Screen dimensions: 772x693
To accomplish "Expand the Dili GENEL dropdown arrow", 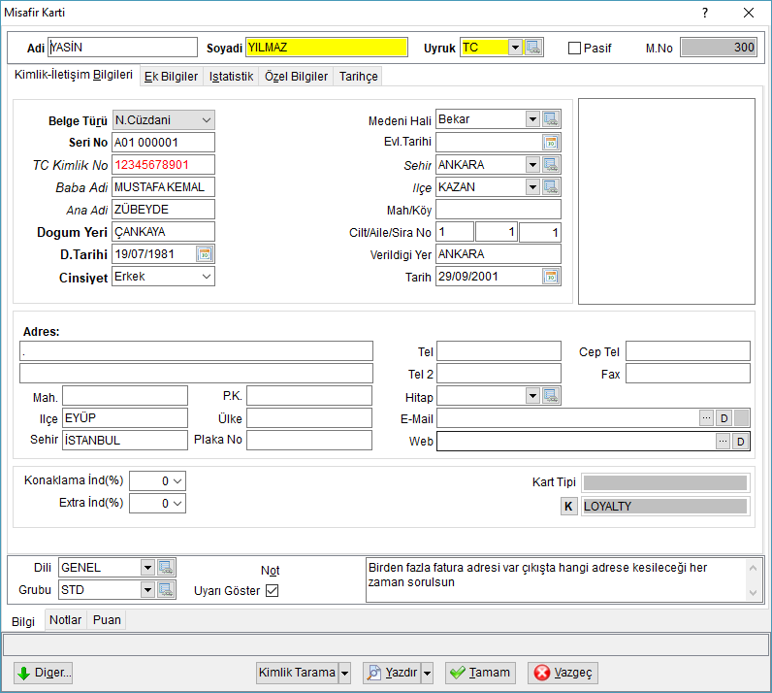I will point(147,568).
